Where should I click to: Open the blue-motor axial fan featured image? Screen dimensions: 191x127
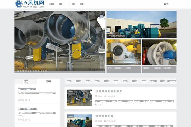159,52
